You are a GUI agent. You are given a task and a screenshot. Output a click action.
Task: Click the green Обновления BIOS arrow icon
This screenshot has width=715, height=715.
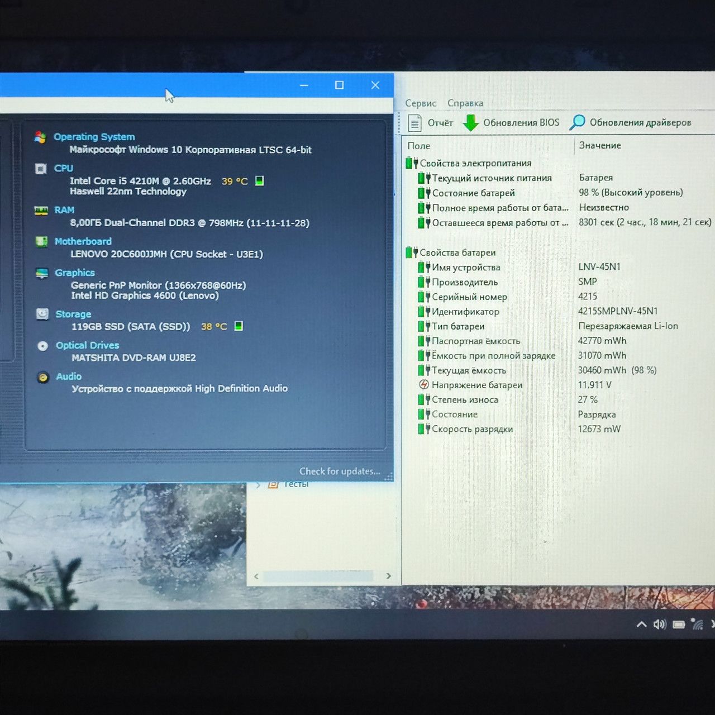coord(471,123)
